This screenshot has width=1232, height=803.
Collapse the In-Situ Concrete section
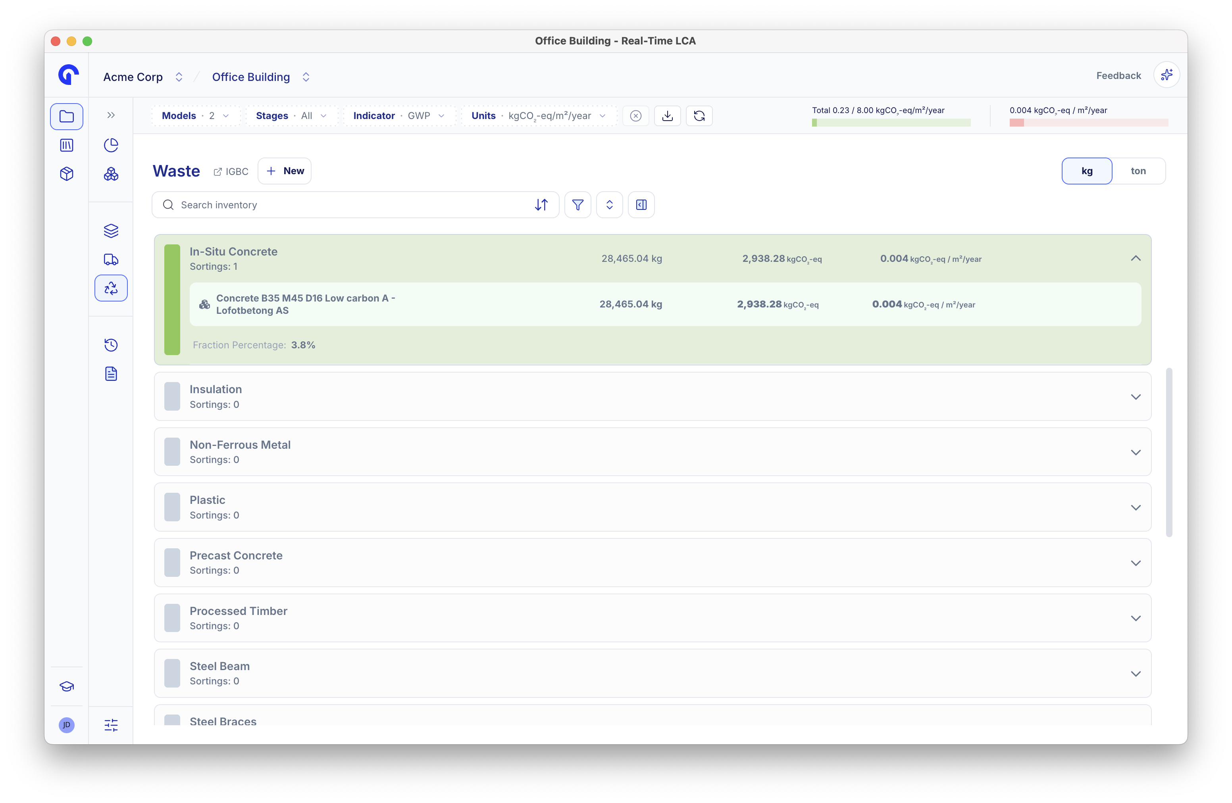pyautogui.click(x=1135, y=258)
